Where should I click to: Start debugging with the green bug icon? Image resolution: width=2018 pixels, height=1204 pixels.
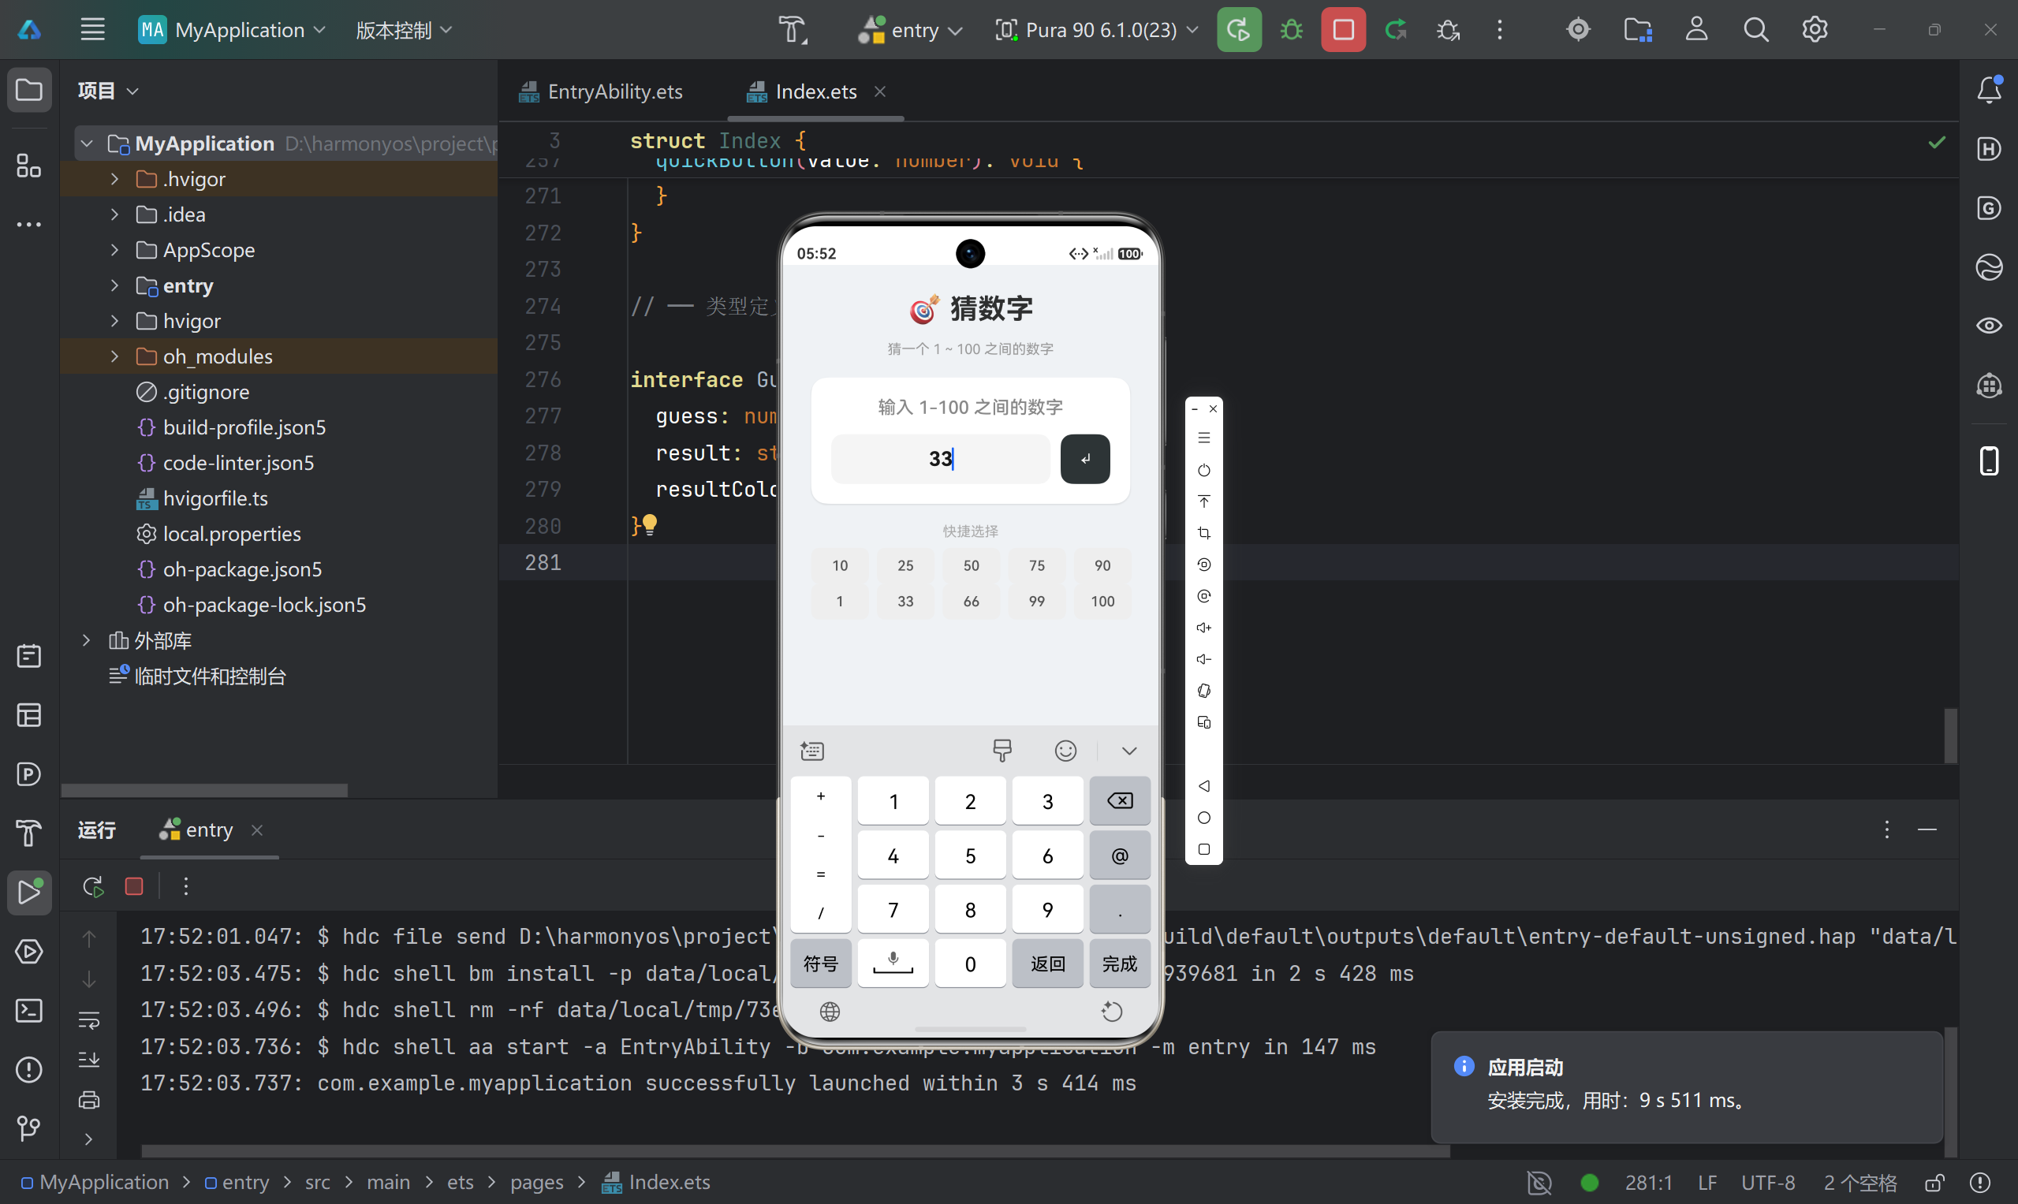1291,30
